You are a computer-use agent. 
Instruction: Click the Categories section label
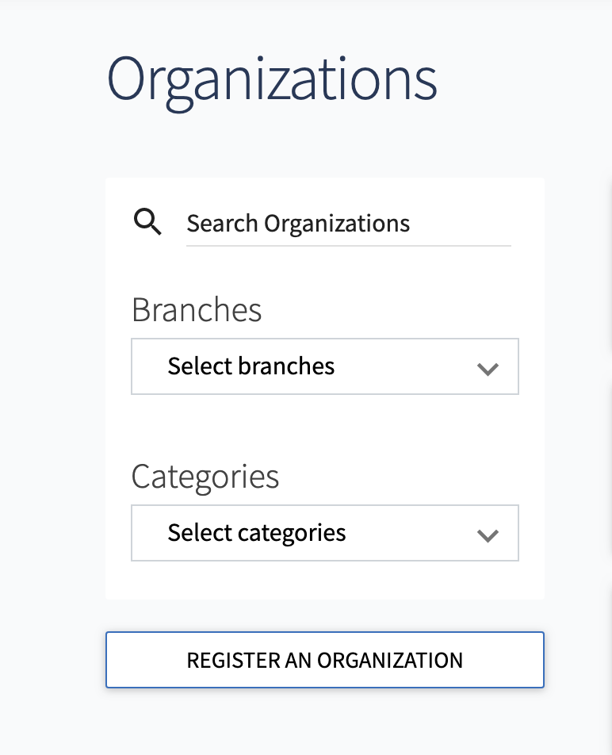[205, 477]
